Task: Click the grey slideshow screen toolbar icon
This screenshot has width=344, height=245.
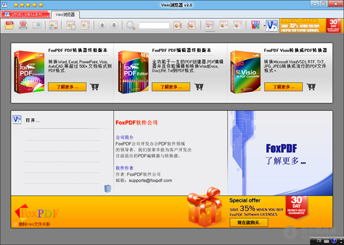Action: (x=37, y=25)
